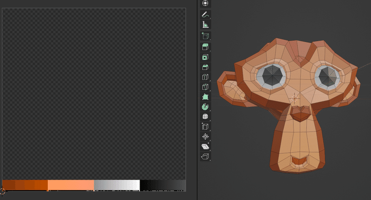Click the dark orange palette strip

tap(25, 185)
